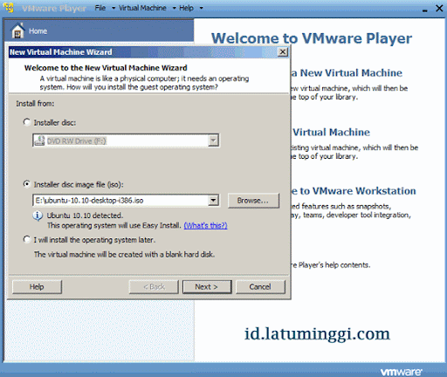The height and width of the screenshot is (377, 447).
Task: Open the (What's this?) link
Action: [205, 225]
